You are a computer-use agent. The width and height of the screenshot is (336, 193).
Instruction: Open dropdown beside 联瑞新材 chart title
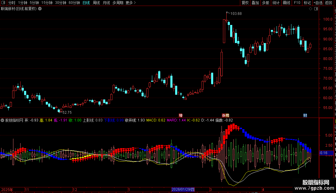click(x=40, y=9)
